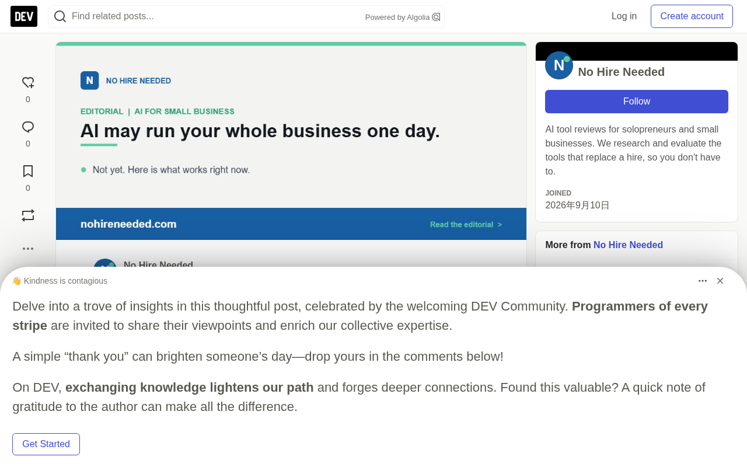Open the article cover image
This screenshot has height=467, width=747.
tap(291, 141)
